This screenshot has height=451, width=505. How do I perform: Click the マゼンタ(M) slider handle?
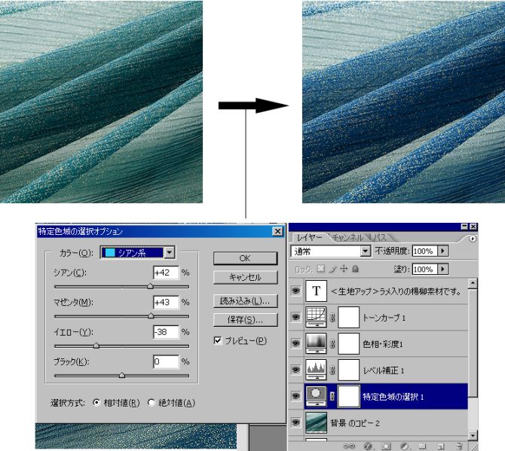click(151, 315)
